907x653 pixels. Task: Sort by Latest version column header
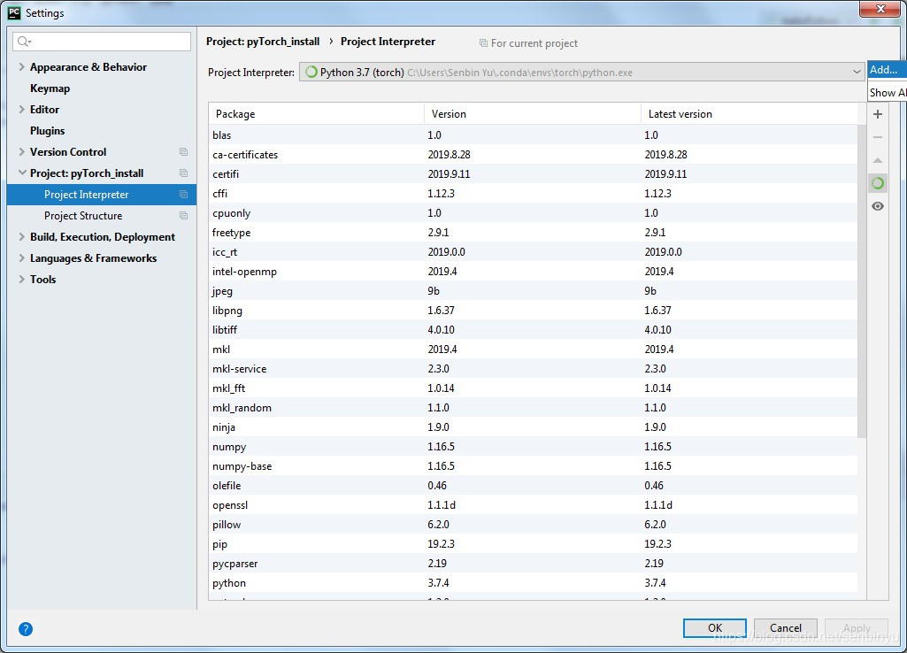tap(749, 114)
